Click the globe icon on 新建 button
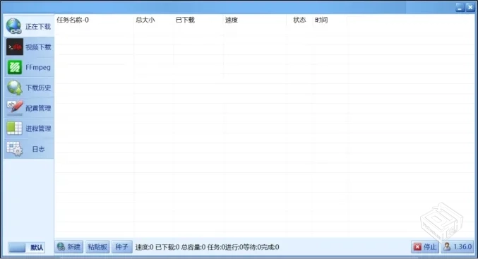Screen dimensions: 478x259 pos(61,246)
